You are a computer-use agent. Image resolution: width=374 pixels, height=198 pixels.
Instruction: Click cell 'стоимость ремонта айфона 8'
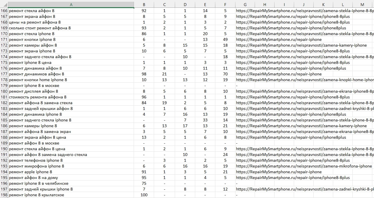tap(71, 97)
